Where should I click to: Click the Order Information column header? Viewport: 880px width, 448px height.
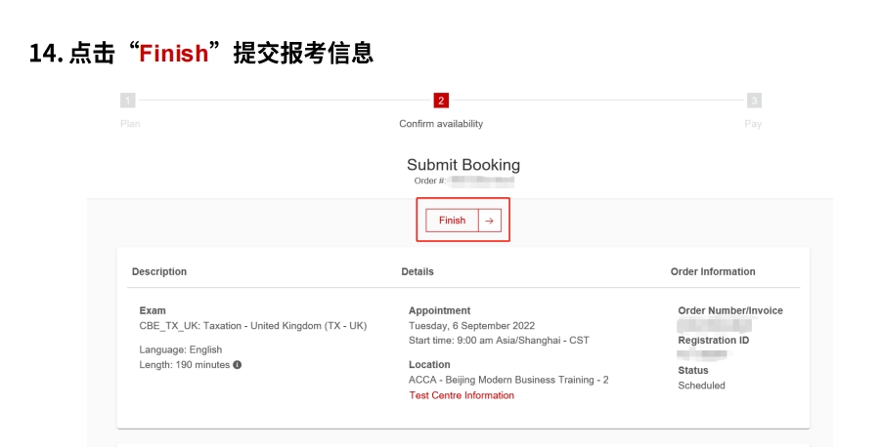713,271
